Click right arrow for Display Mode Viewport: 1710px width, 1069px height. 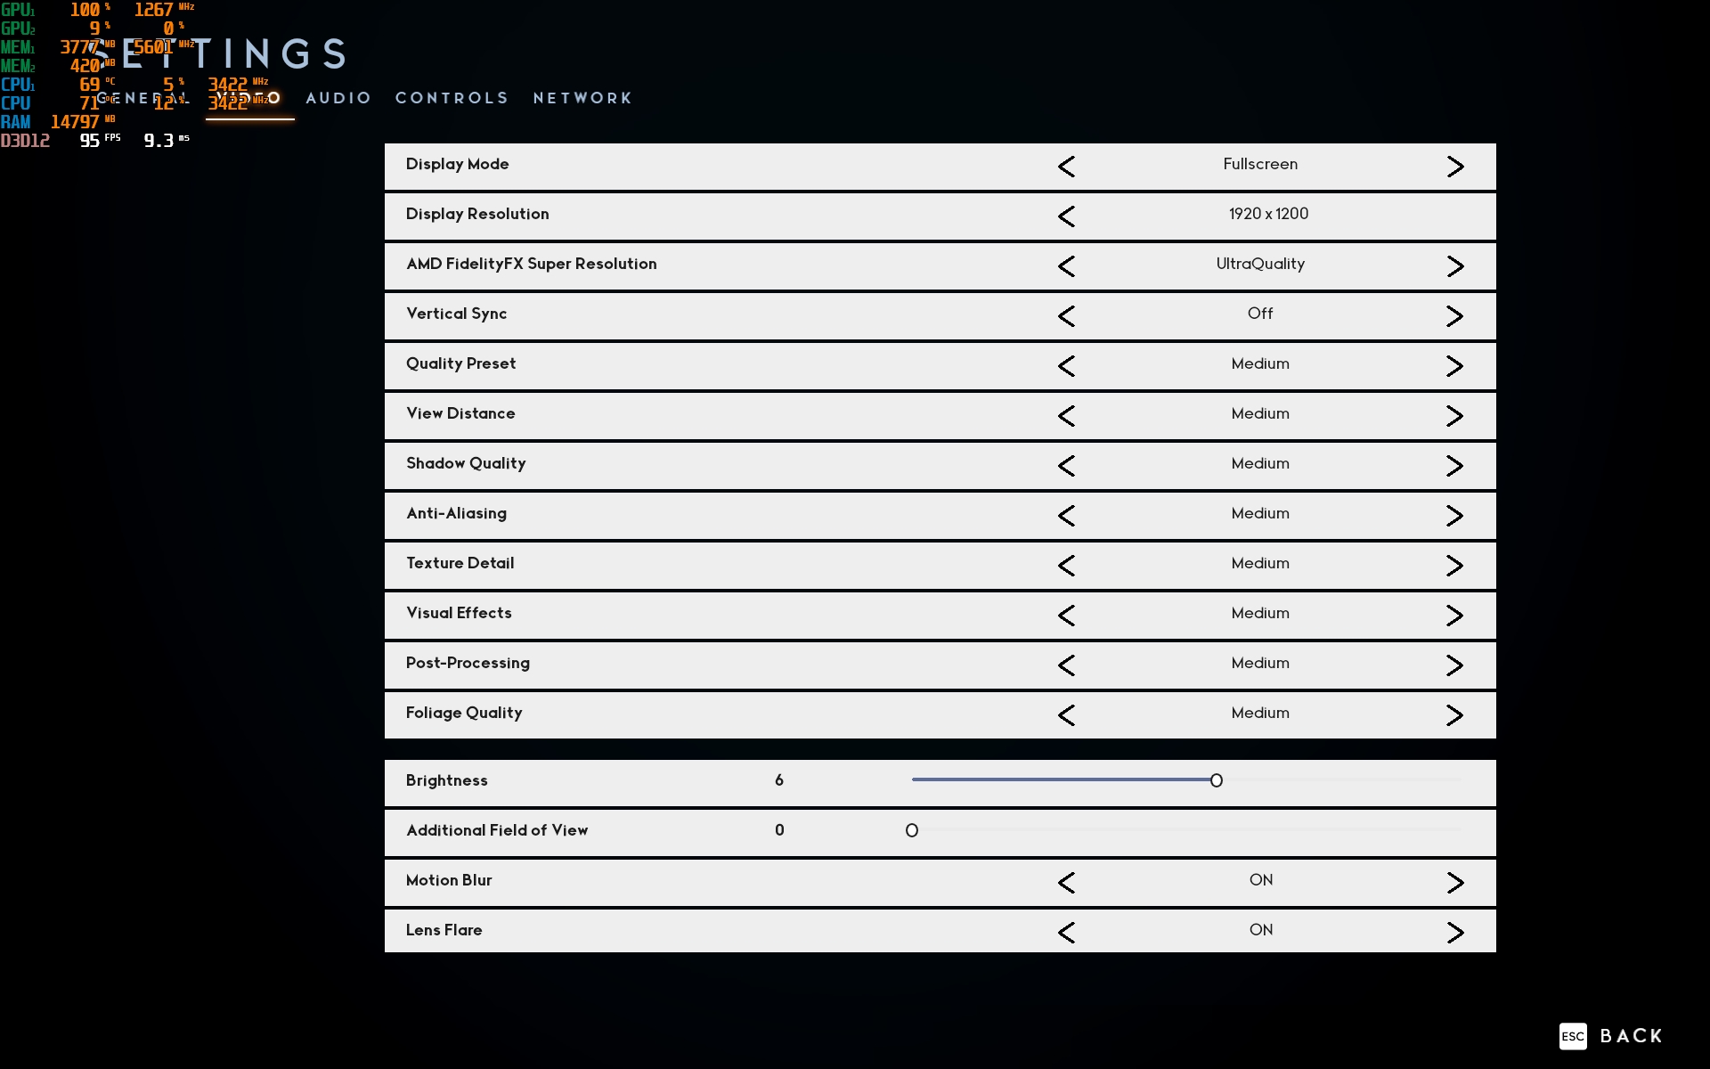click(x=1455, y=167)
